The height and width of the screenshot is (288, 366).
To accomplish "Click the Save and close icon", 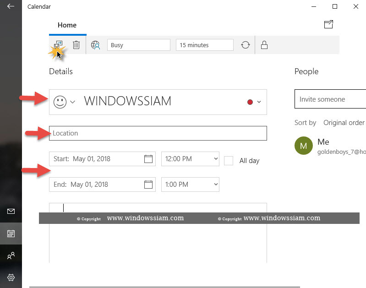I will pyautogui.click(x=58, y=44).
